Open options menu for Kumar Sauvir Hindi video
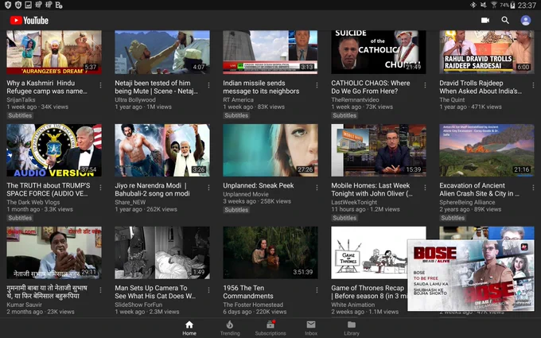The width and height of the screenshot is (541, 338). tap(100, 290)
